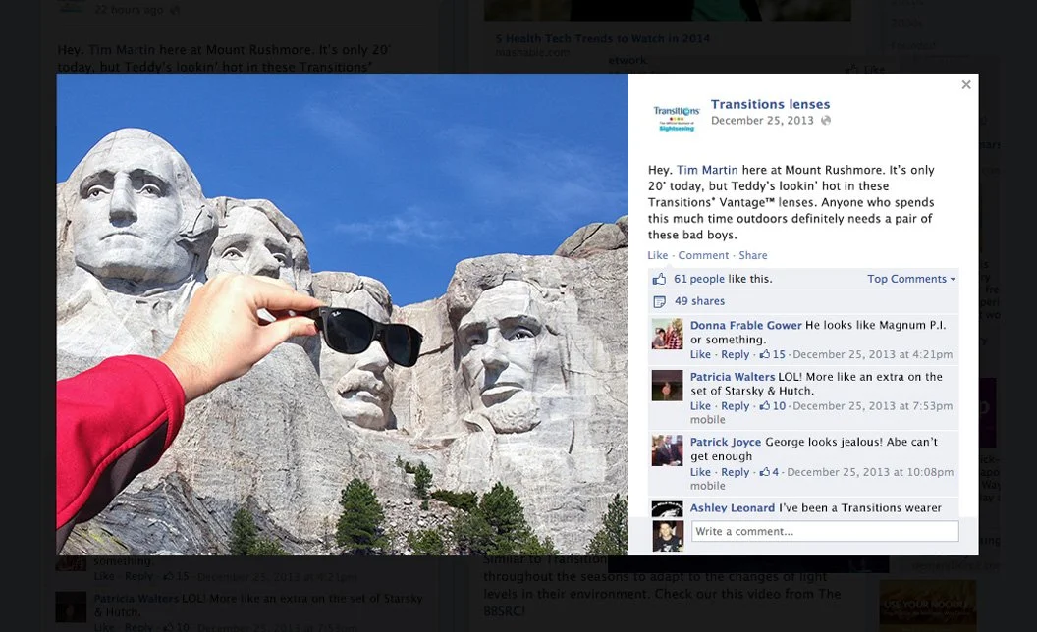Screen dimensions: 1037x632
Task: Open Patrick Joyce's profile picture
Action: [x=668, y=450]
